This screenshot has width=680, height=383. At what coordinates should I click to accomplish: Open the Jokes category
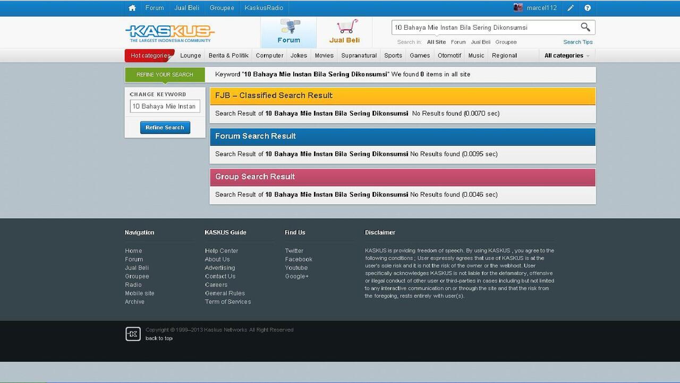click(x=299, y=56)
